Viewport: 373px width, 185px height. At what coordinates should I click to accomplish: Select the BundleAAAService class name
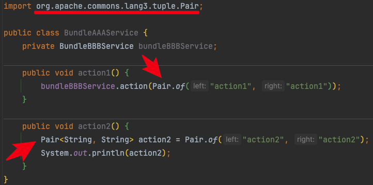point(101,33)
